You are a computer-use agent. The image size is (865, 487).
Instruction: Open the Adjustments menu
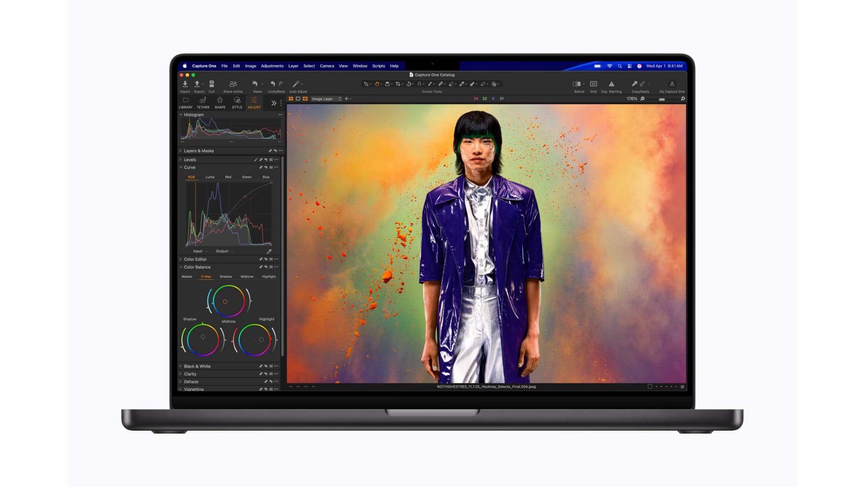[x=272, y=66]
